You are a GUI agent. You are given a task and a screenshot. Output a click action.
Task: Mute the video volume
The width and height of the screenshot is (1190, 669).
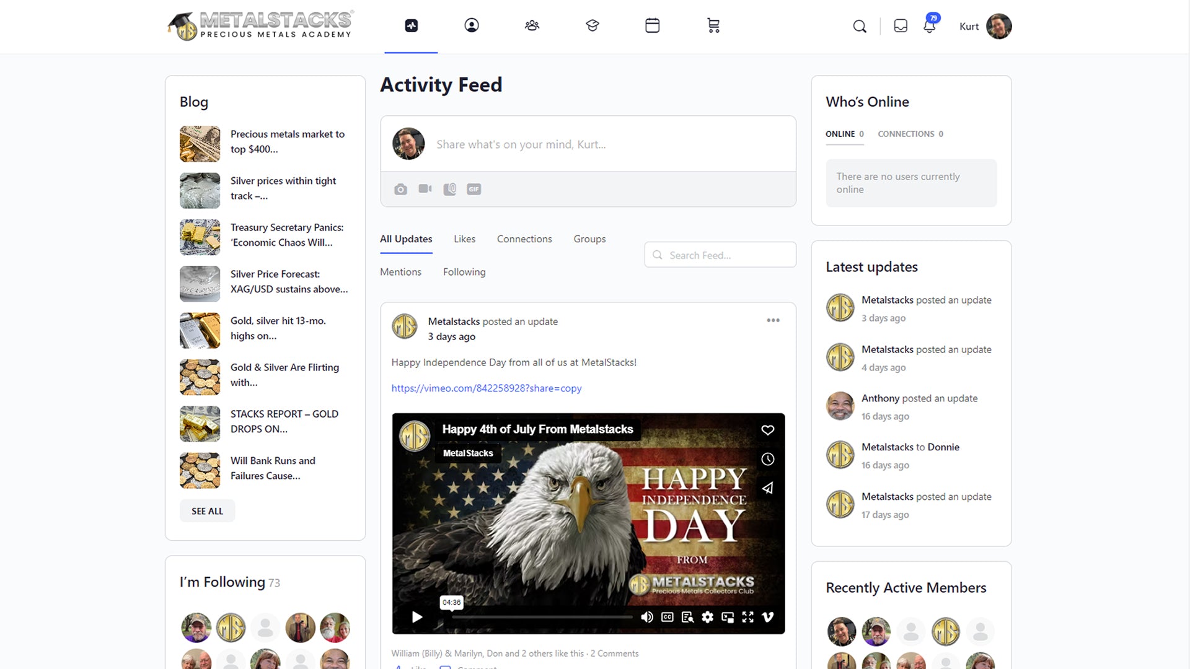pos(647,617)
